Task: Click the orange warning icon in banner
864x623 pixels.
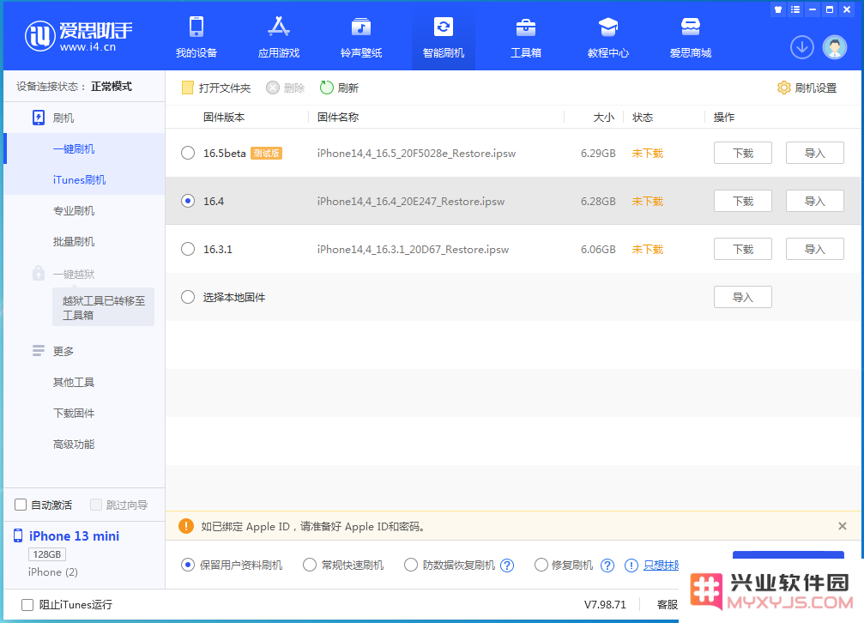Action: [186, 526]
